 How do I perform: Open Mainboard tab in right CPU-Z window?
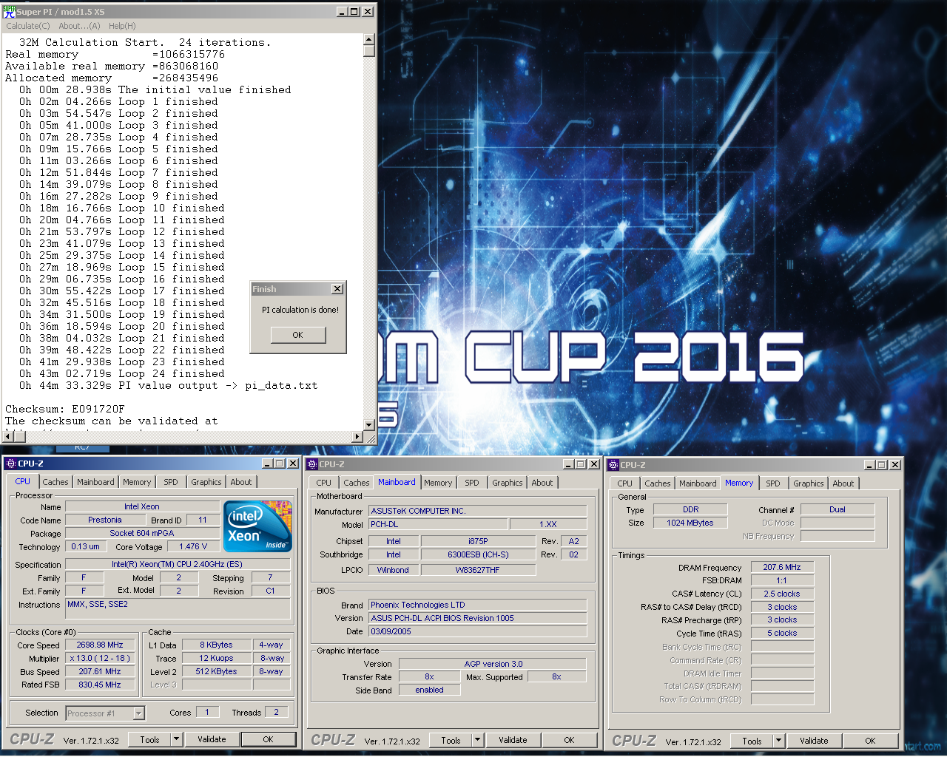coord(698,483)
